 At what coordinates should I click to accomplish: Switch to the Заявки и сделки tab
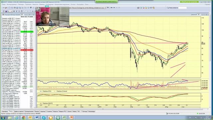click(19, 111)
